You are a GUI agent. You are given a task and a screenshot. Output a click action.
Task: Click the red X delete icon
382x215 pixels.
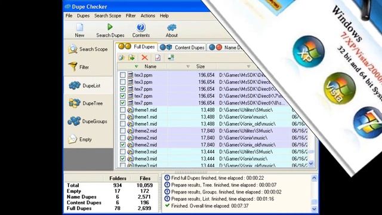click(144, 57)
